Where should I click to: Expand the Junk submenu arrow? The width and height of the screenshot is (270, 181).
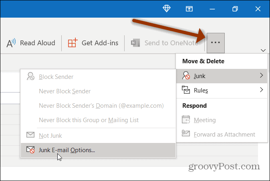(x=262, y=75)
